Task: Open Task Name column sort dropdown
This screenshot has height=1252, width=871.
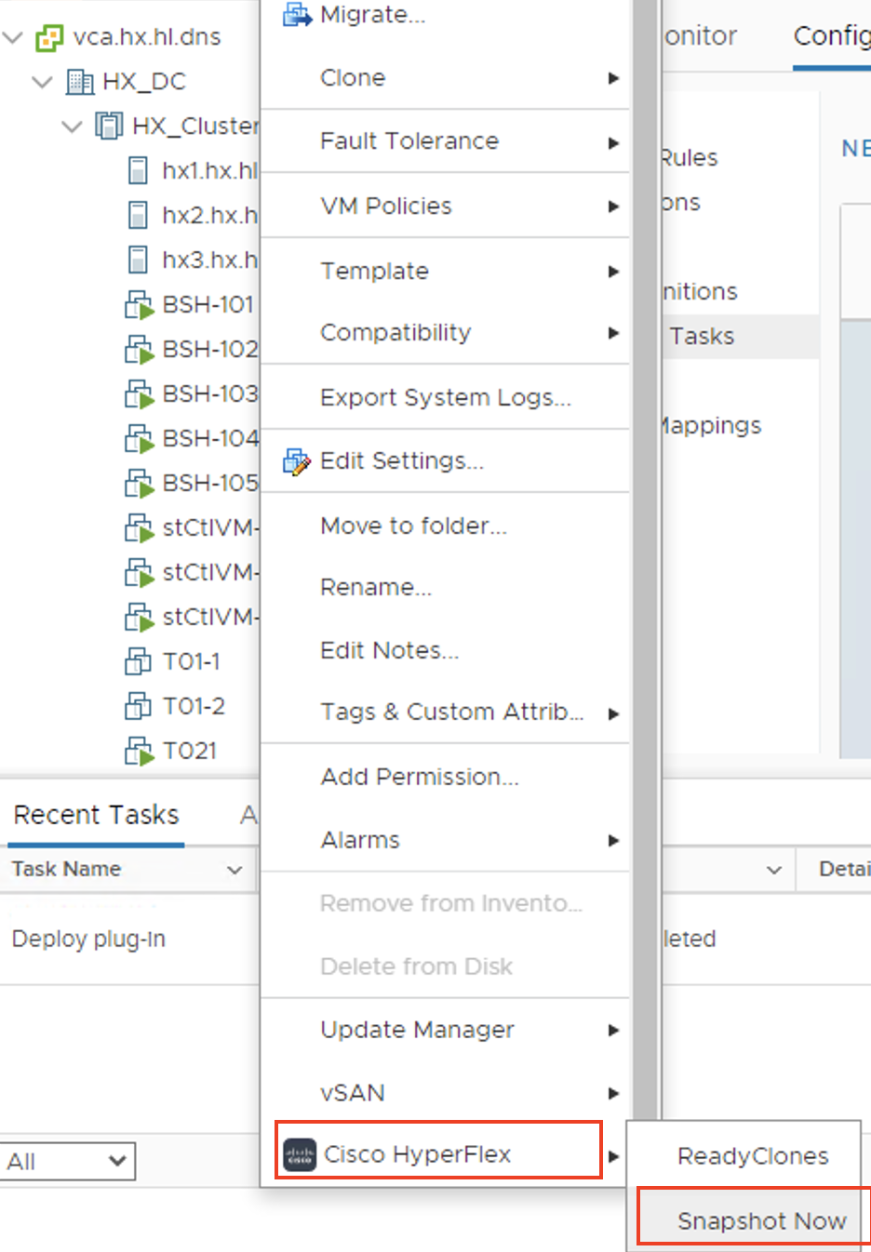Action: click(234, 870)
